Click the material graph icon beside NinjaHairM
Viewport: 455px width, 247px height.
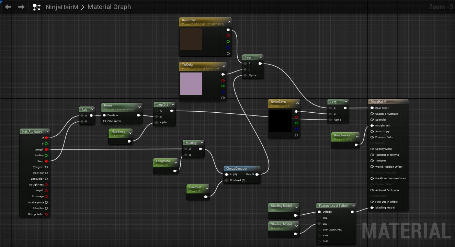pos(37,7)
